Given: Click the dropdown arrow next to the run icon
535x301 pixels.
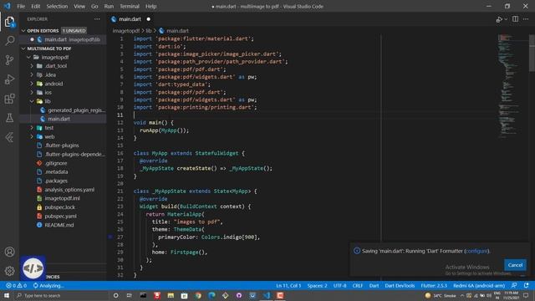Looking at the screenshot, I should click(506, 19).
